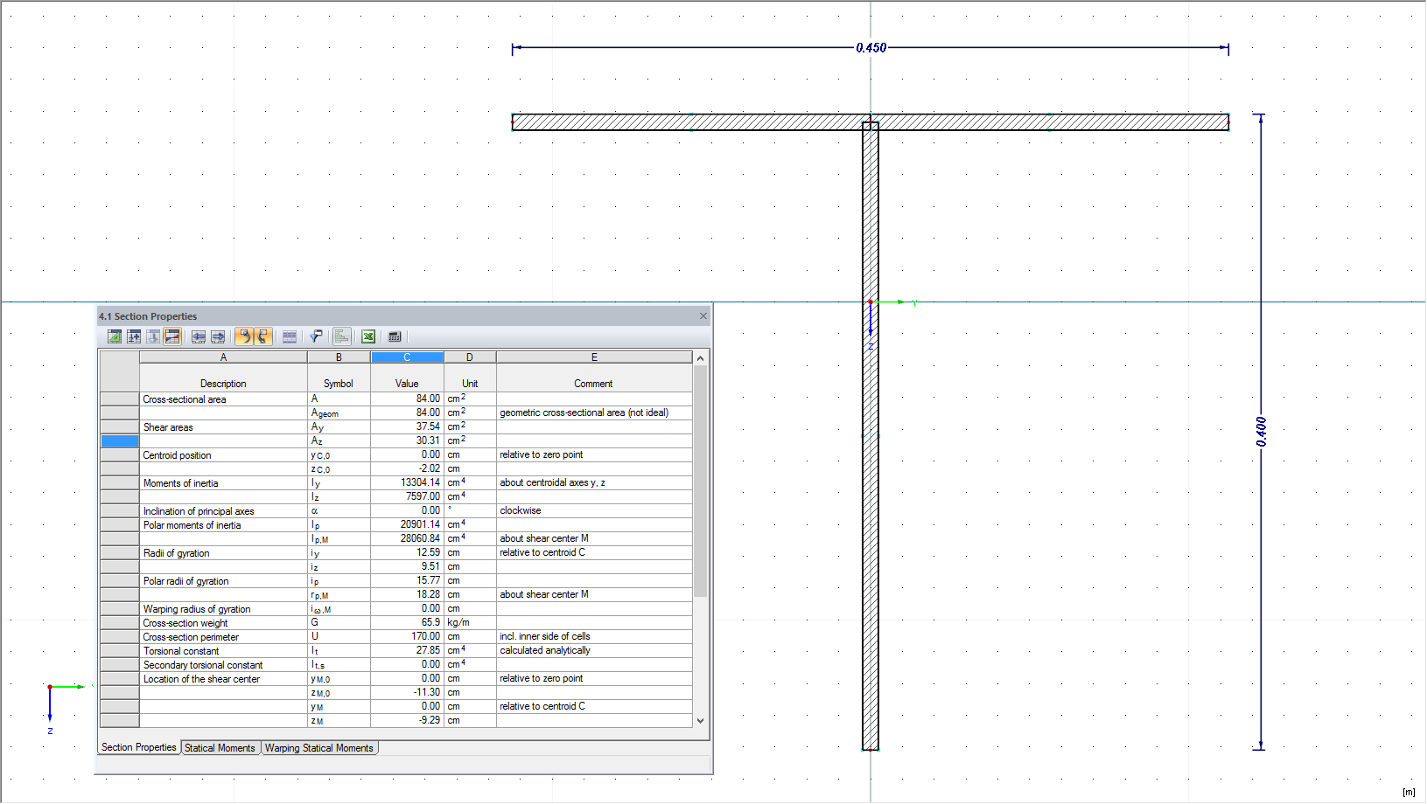Open the Warping Statical Moments tab
This screenshot has width=1427, height=804.
[319, 748]
